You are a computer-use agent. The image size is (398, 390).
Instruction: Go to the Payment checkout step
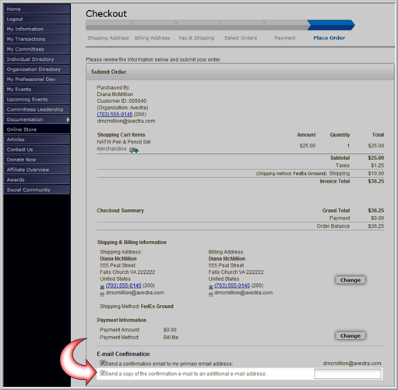click(x=285, y=38)
